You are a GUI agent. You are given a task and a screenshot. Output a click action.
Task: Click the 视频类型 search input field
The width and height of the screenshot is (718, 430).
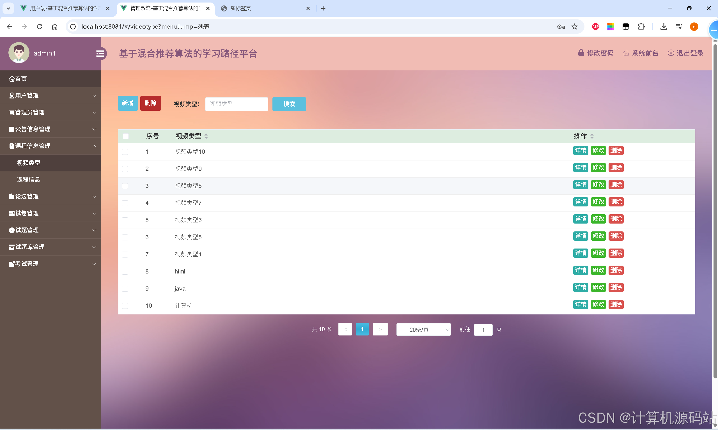tap(237, 104)
